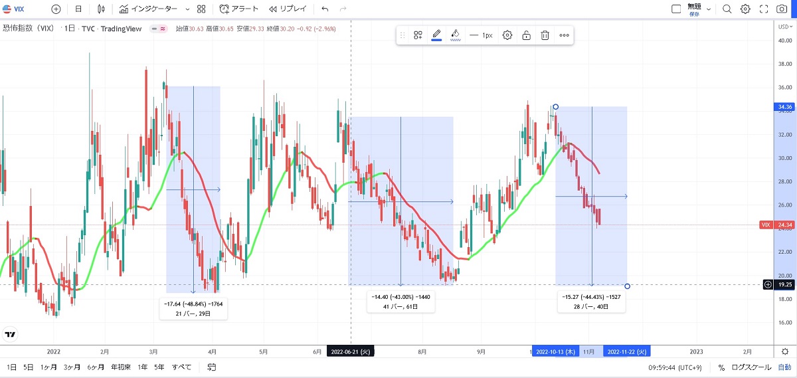The width and height of the screenshot is (797, 378).
Task: Open drawing settings gear in floating toolbar
Action: (507, 35)
